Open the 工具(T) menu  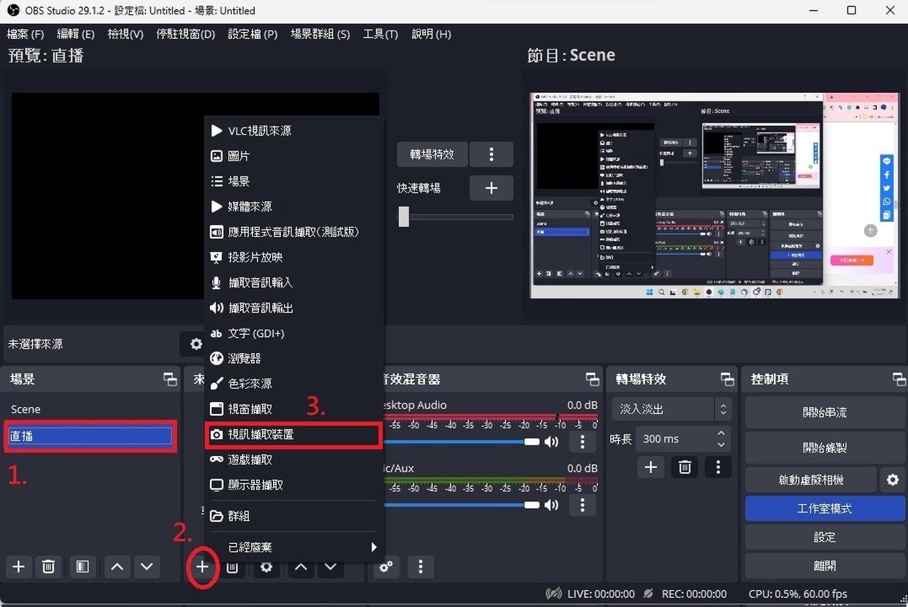[380, 34]
